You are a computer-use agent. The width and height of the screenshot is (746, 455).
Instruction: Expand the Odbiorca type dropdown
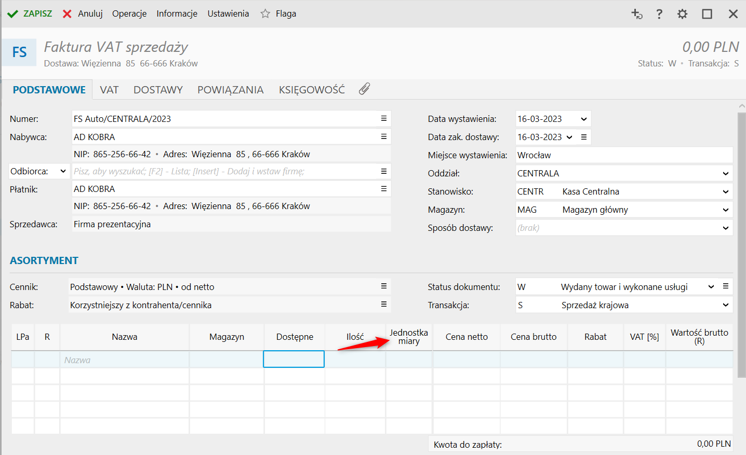[x=63, y=171]
